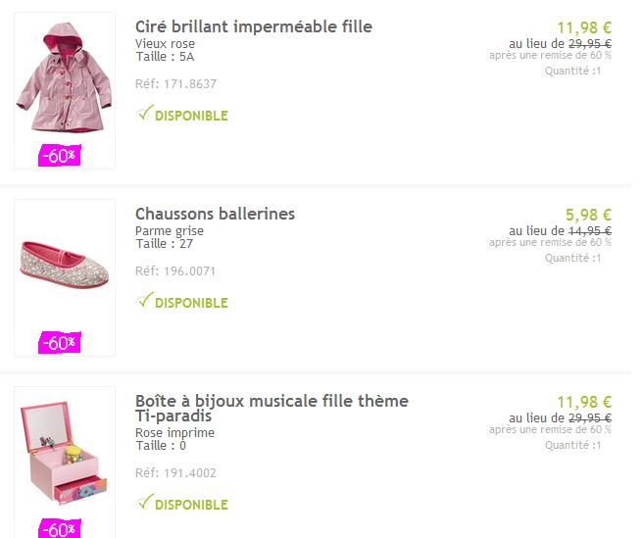Click the slippers' green availability checkmark
This screenshot has height=538, width=642.
(x=144, y=301)
